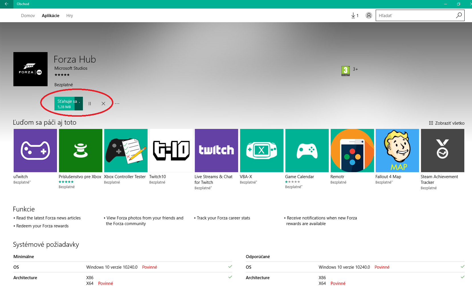The width and height of the screenshot is (472, 286).
Task: Switch to the Aplikácie tab
Action: click(51, 16)
